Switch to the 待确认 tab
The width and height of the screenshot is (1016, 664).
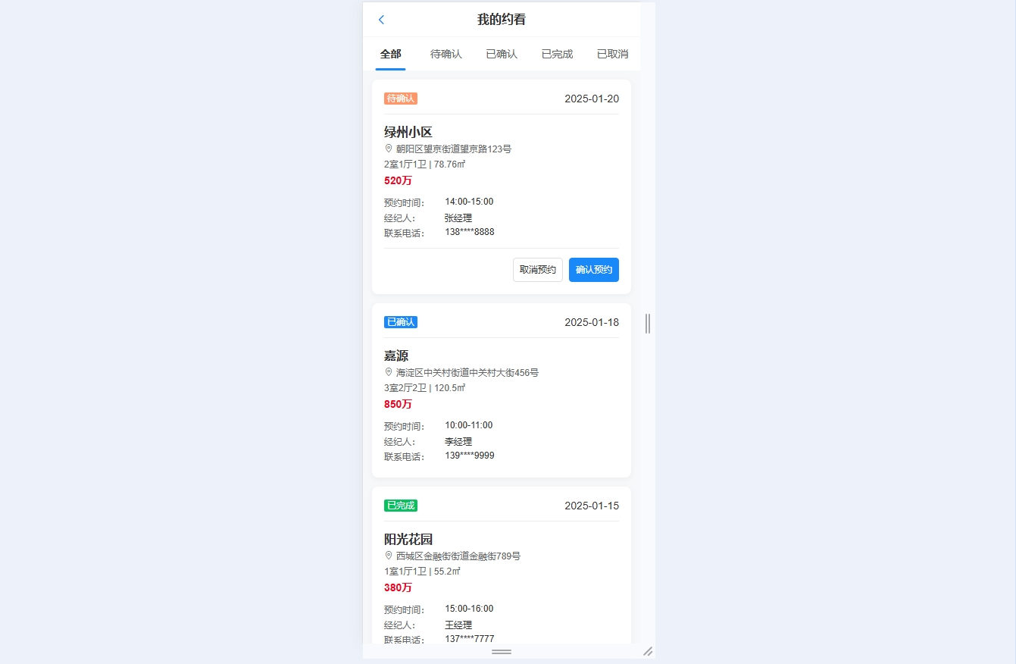pos(445,55)
